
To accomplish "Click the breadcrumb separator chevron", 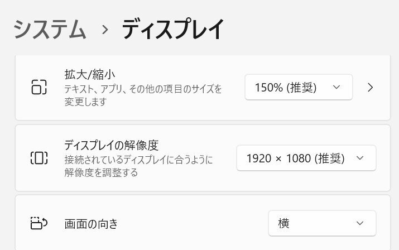I will pyautogui.click(x=104, y=30).
